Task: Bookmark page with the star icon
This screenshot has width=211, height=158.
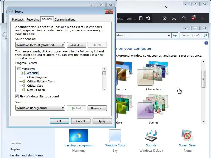Action: pyautogui.click(x=148, y=18)
